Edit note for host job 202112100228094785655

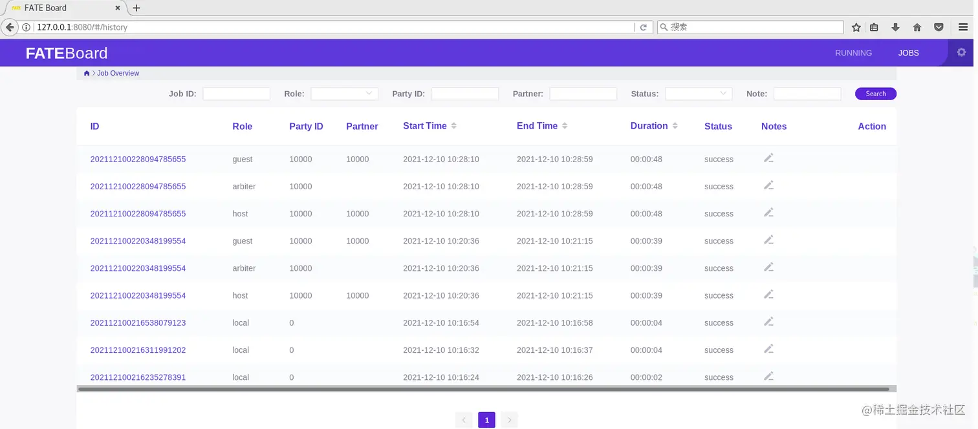point(768,213)
